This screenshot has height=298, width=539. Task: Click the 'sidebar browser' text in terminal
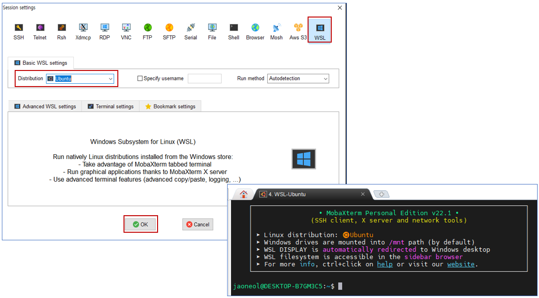tap(433, 257)
